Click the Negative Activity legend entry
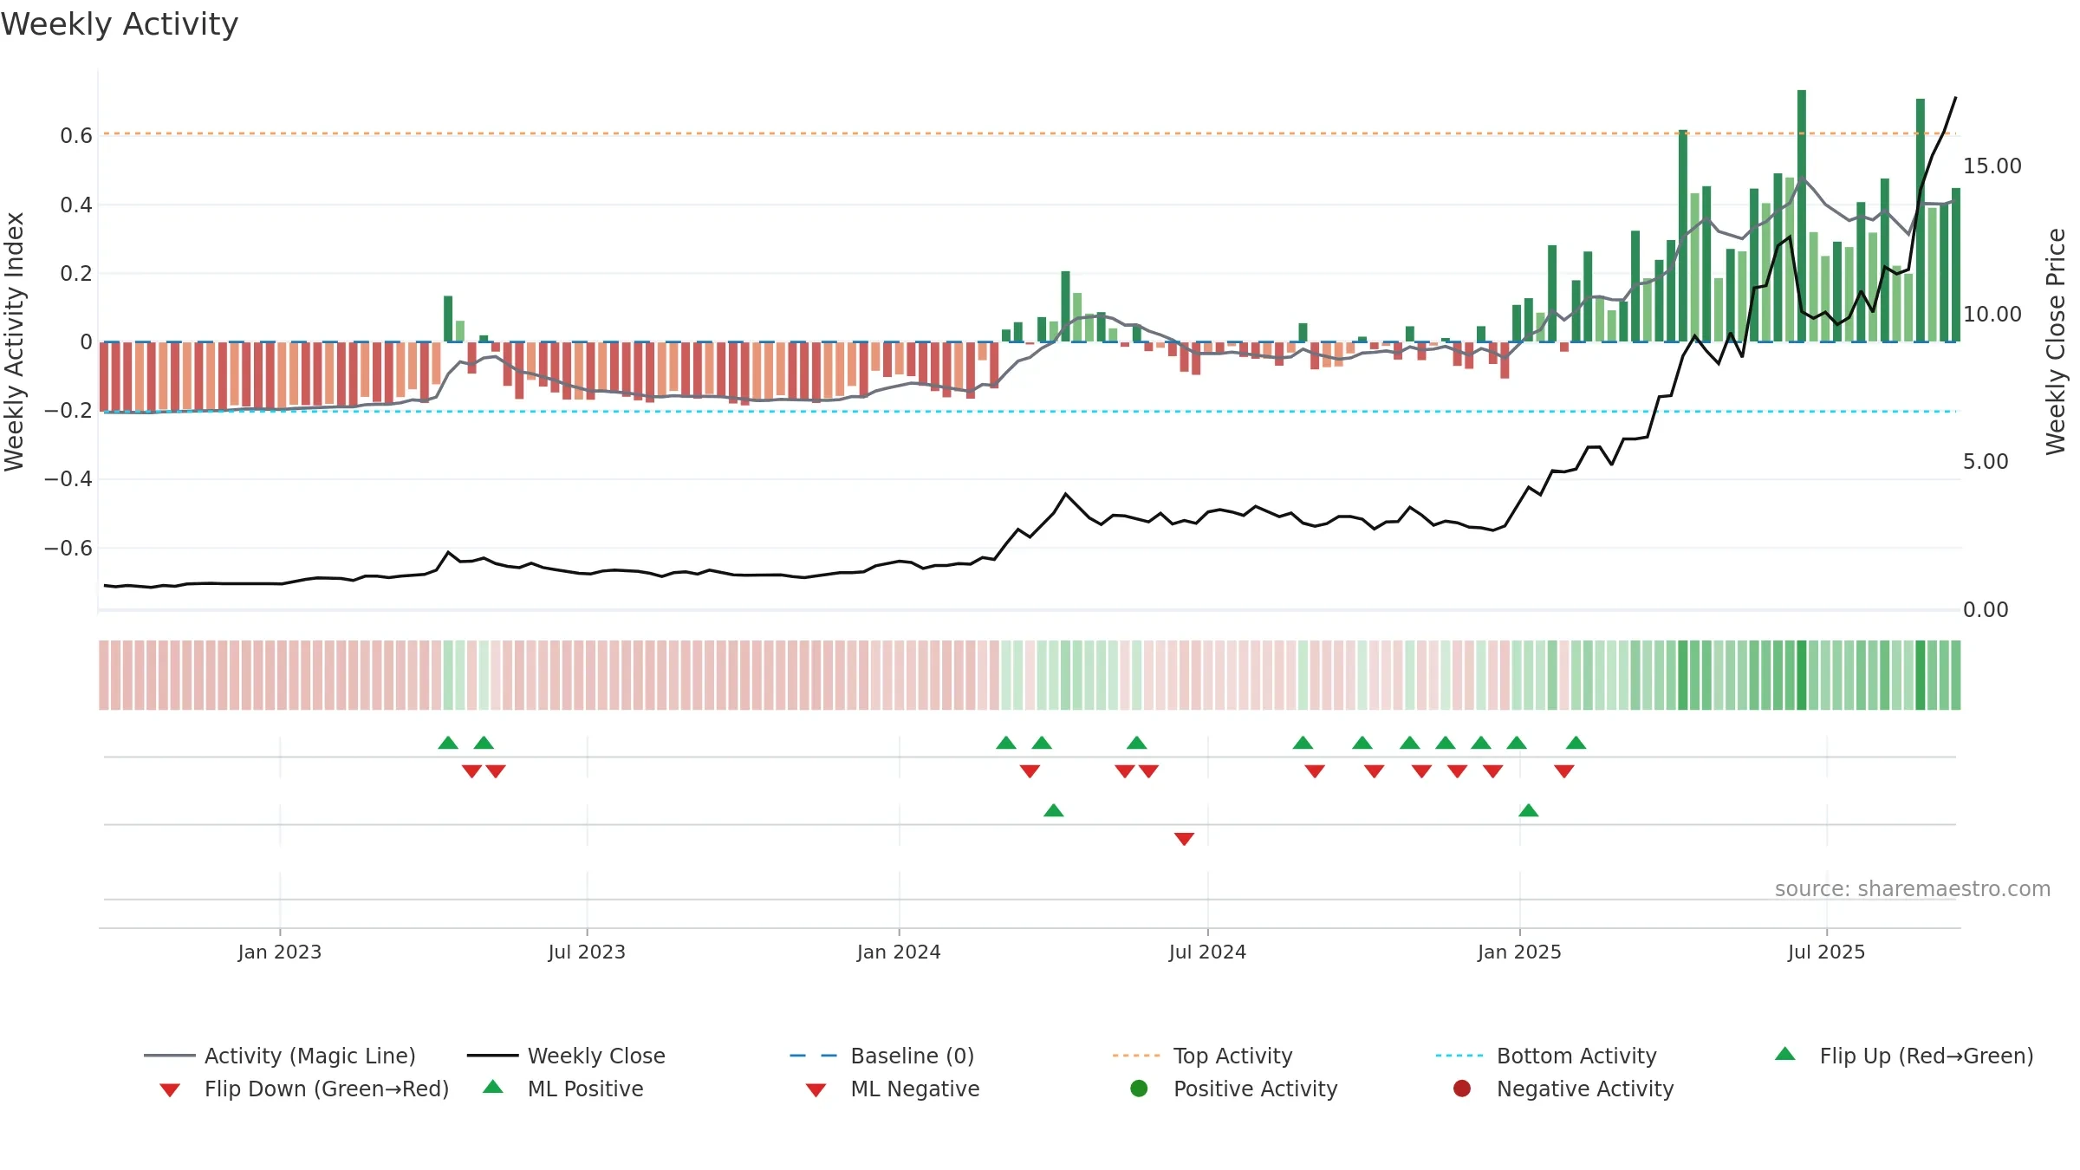The height and width of the screenshot is (1170, 2080). pyautogui.click(x=1563, y=1089)
